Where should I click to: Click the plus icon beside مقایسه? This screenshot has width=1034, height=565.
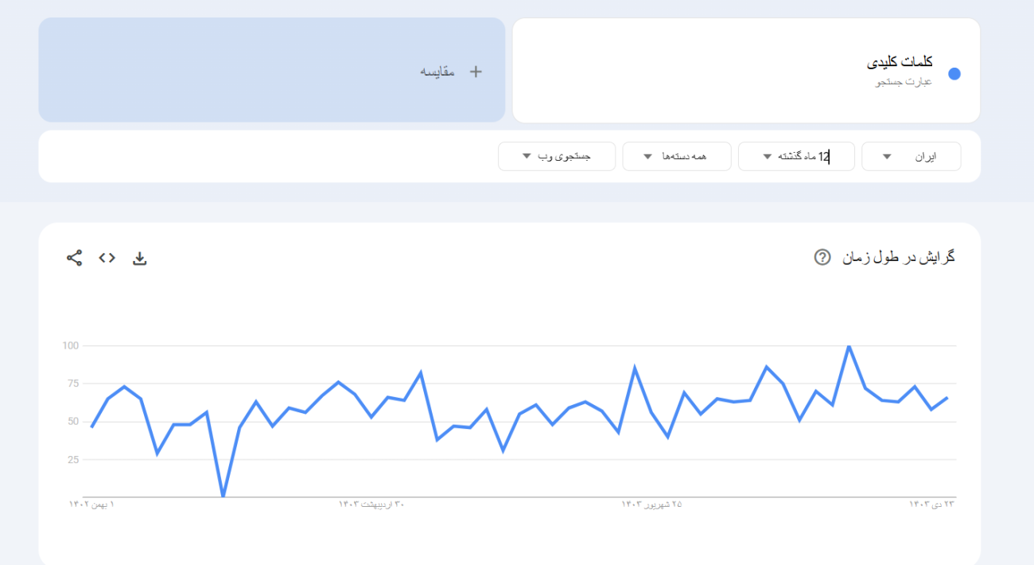tap(476, 72)
